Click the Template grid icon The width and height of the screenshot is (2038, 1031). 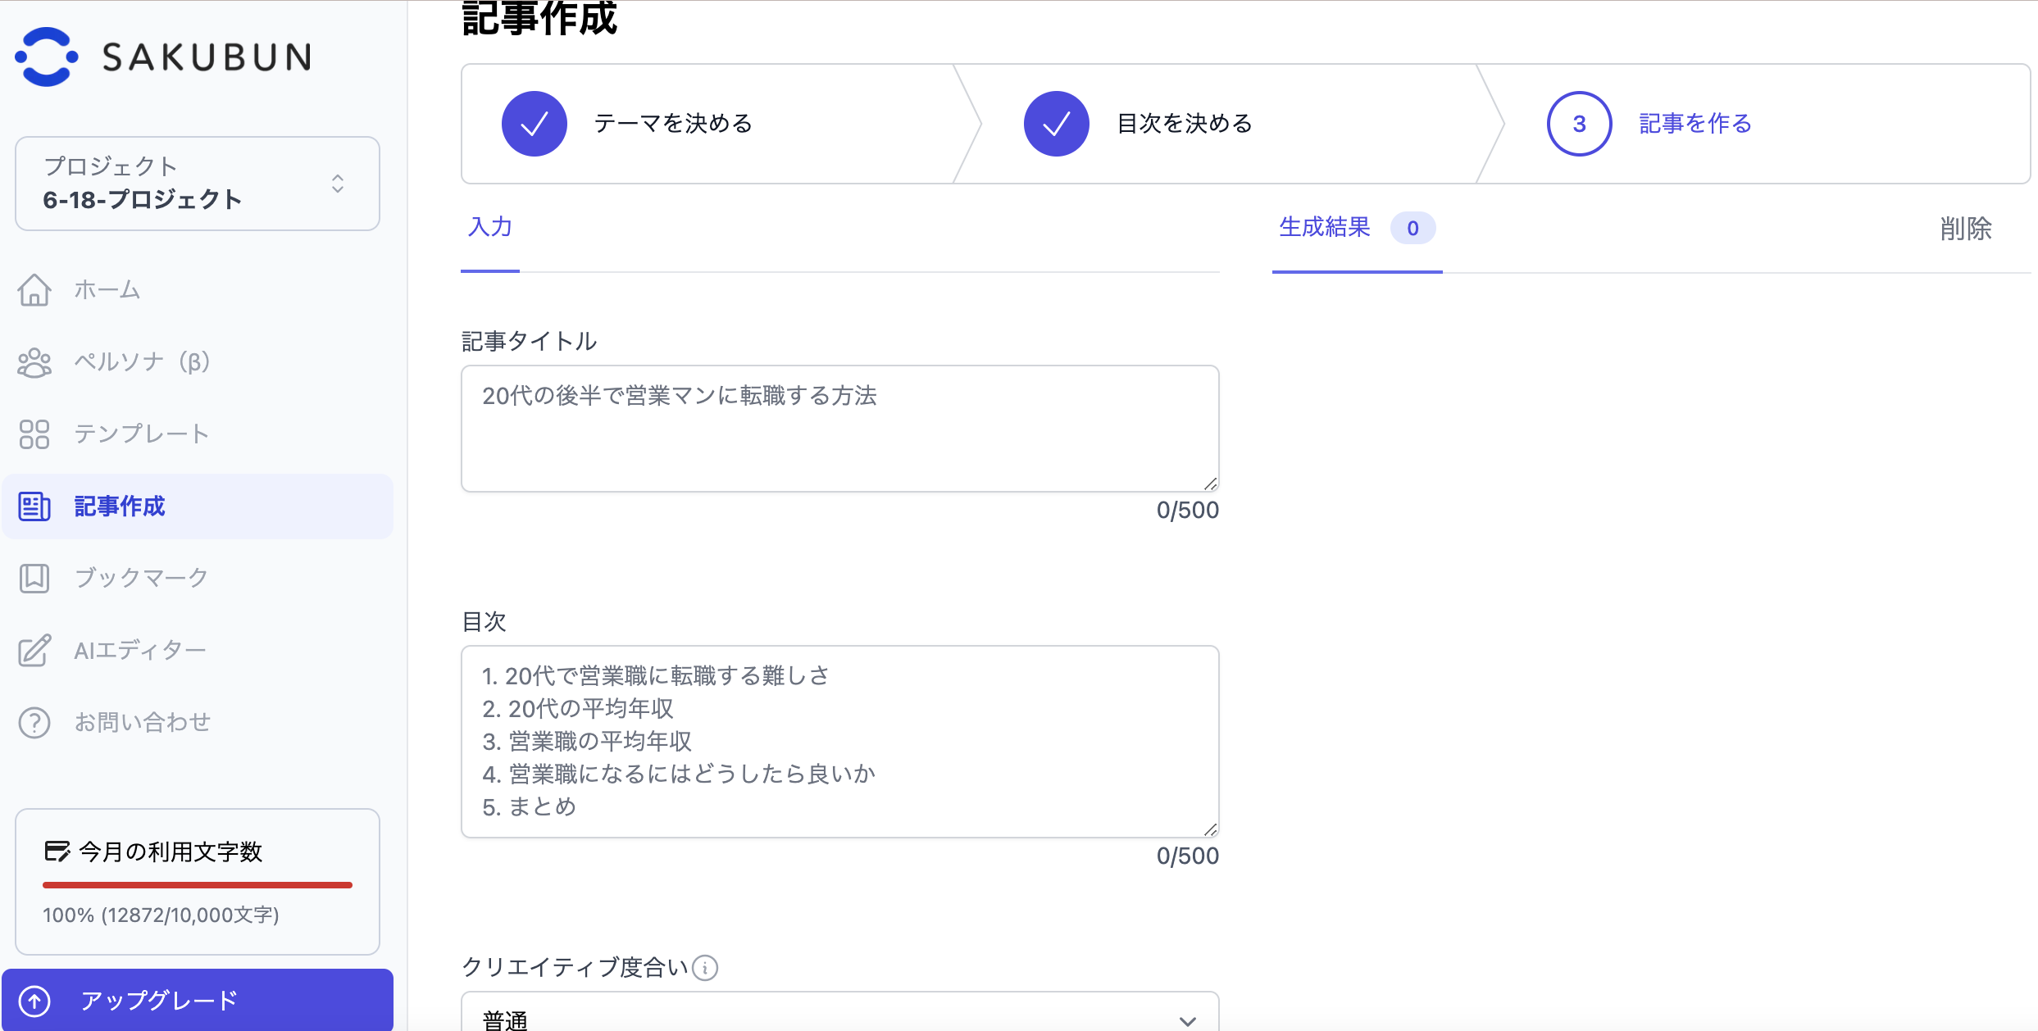point(34,434)
